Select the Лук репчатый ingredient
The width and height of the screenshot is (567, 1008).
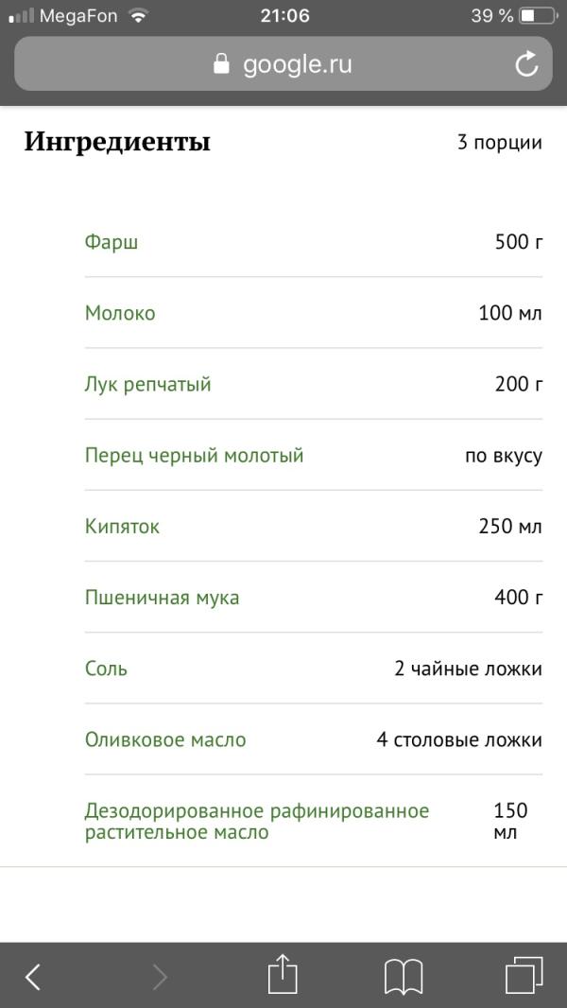146,384
